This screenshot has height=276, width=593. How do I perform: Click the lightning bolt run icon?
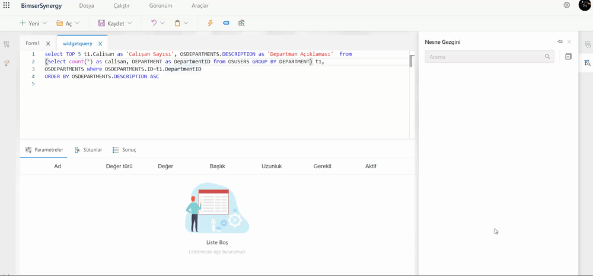point(210,23)
